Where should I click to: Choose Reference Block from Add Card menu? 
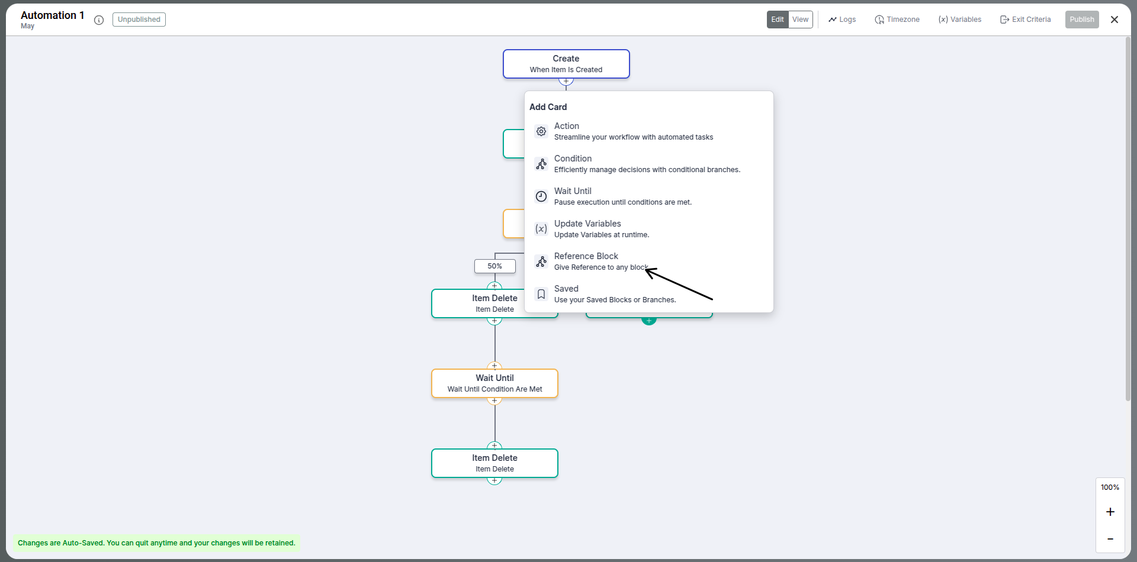[648, 261]
